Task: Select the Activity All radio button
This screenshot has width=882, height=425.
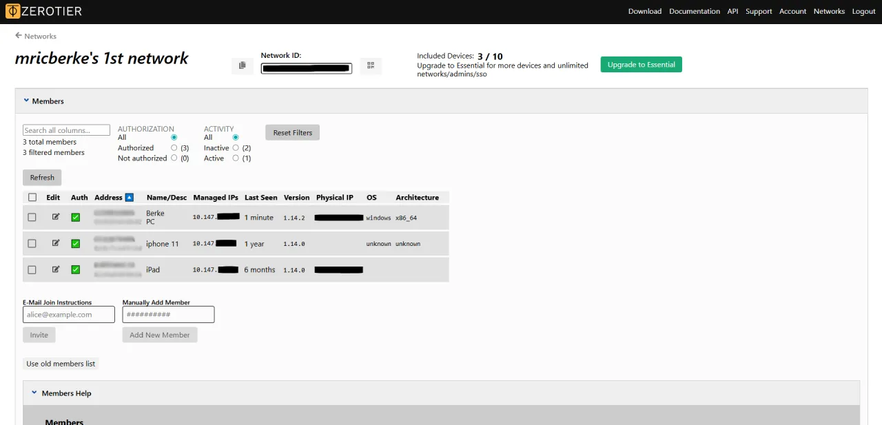Action: (x=236, y=138)
